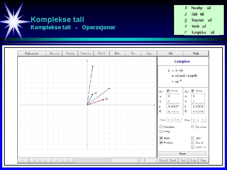Enable the Formula checkbox
The image size is (227, 170).
coord(193,147)
